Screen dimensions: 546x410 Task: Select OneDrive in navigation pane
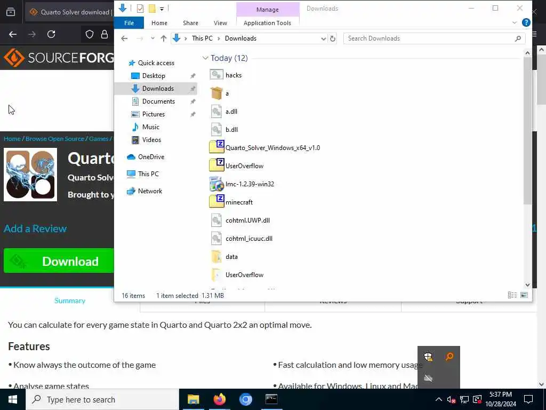click(151, 157)
